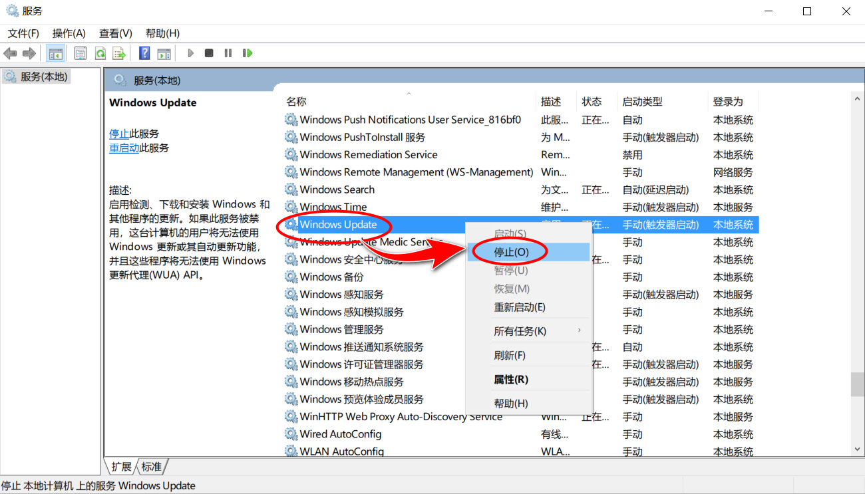Open the 查看(V) menu
865x494 pixels.
(114, 33)
